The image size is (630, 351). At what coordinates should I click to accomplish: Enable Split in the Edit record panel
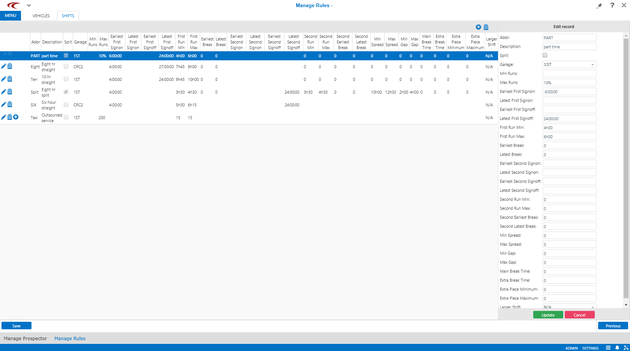[544, 55]
